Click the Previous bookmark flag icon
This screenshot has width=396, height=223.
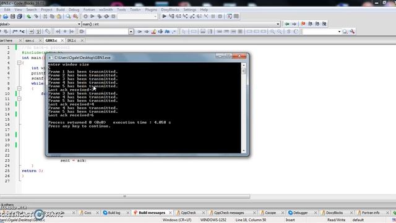point(311,24)
